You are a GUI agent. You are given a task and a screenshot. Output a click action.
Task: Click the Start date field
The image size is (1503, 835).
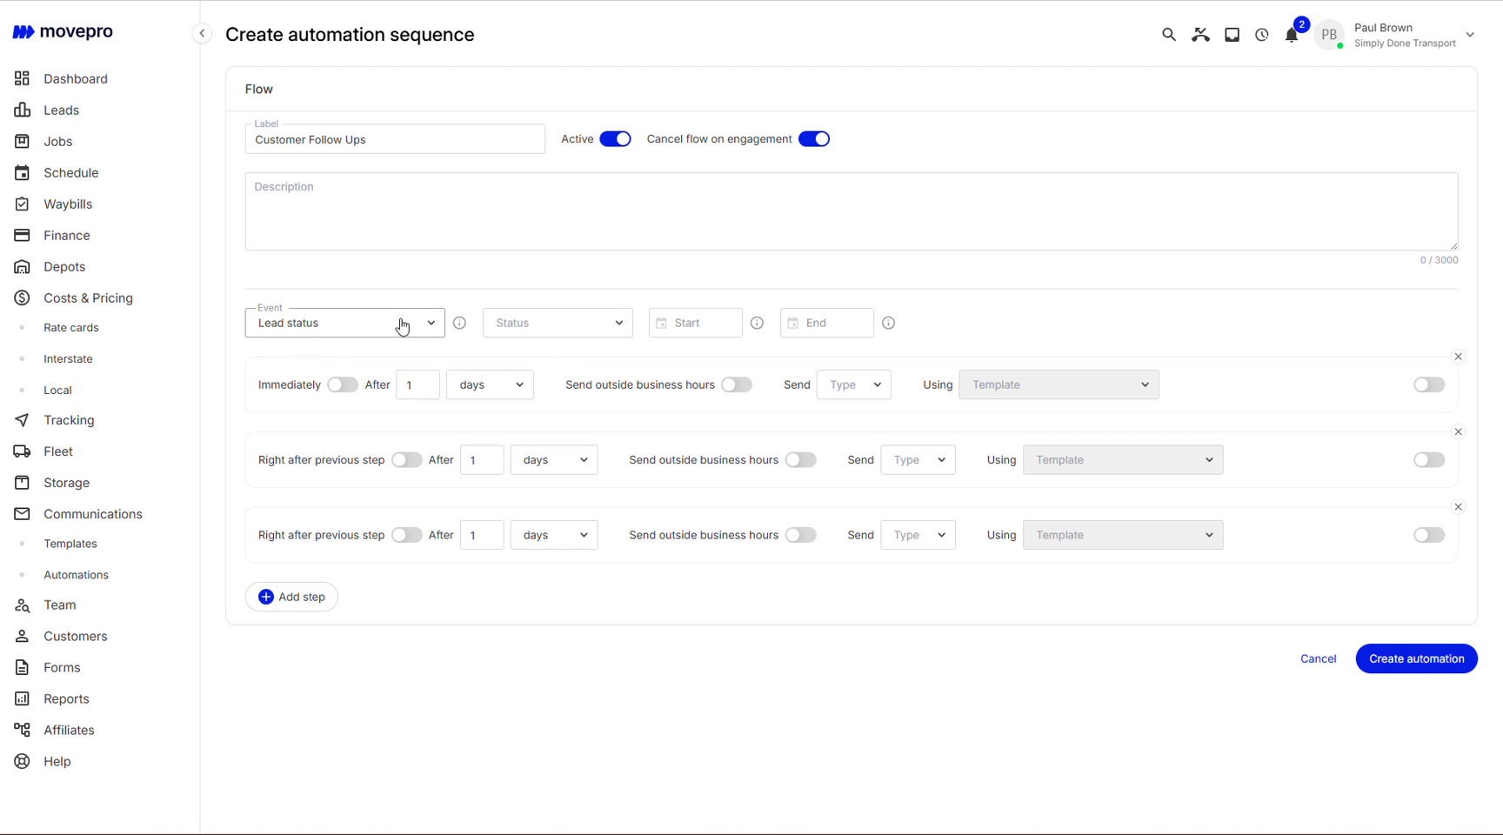695,323
